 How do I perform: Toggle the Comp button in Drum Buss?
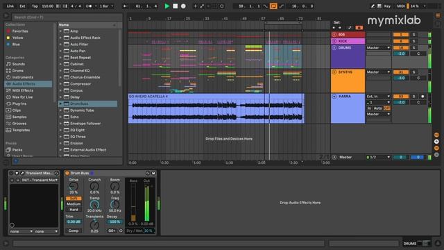tap(74, 231)
